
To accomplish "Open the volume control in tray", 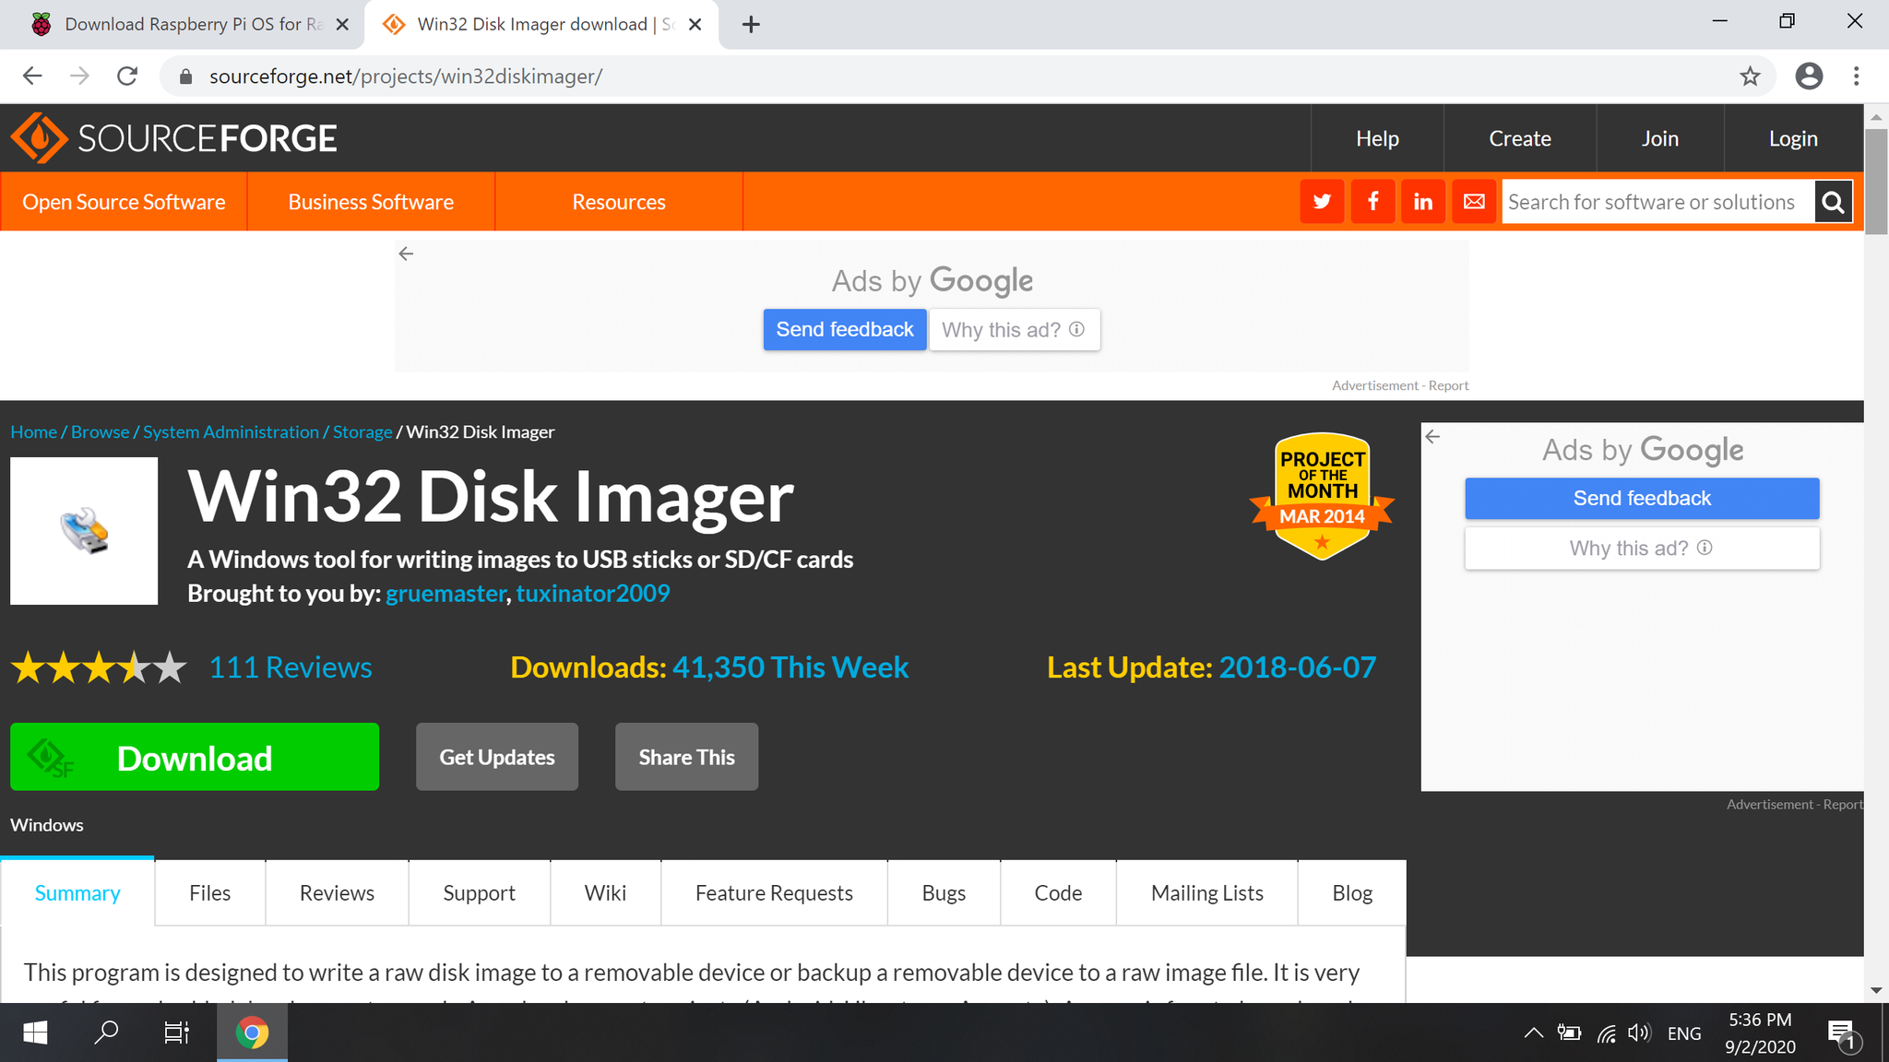I will (x=1639, y=1032).
